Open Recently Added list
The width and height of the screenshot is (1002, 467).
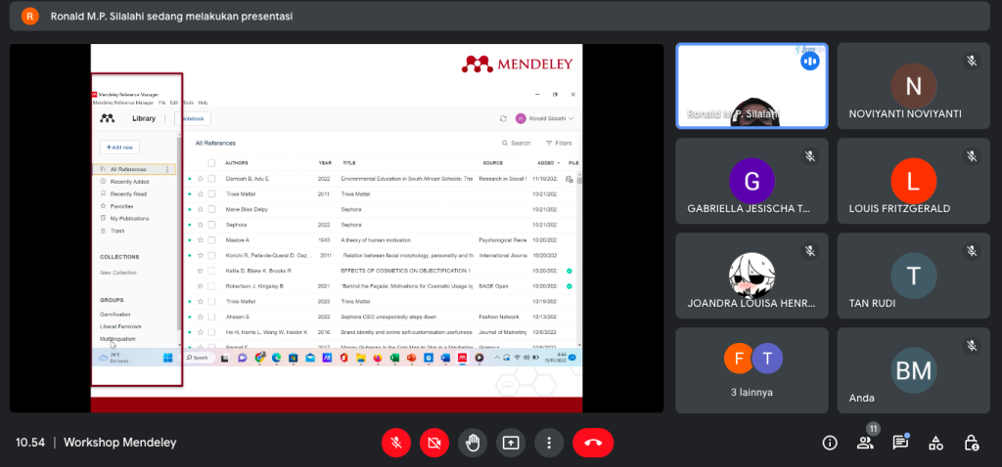click(x=129, y=182)
